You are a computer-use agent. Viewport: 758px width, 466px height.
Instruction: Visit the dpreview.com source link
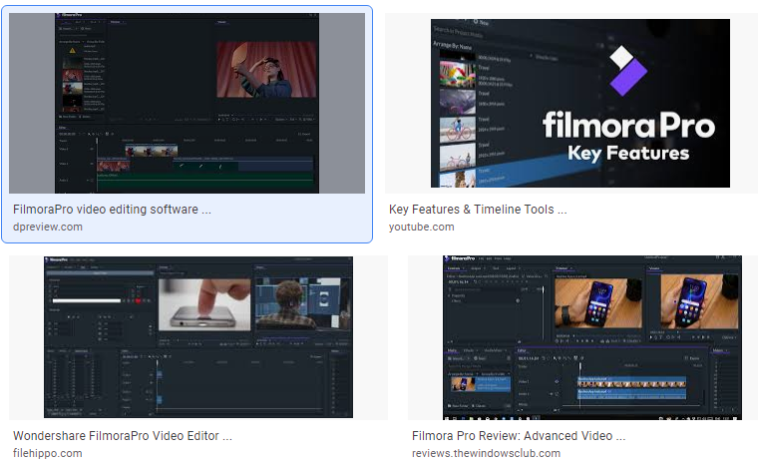point(48,227)
